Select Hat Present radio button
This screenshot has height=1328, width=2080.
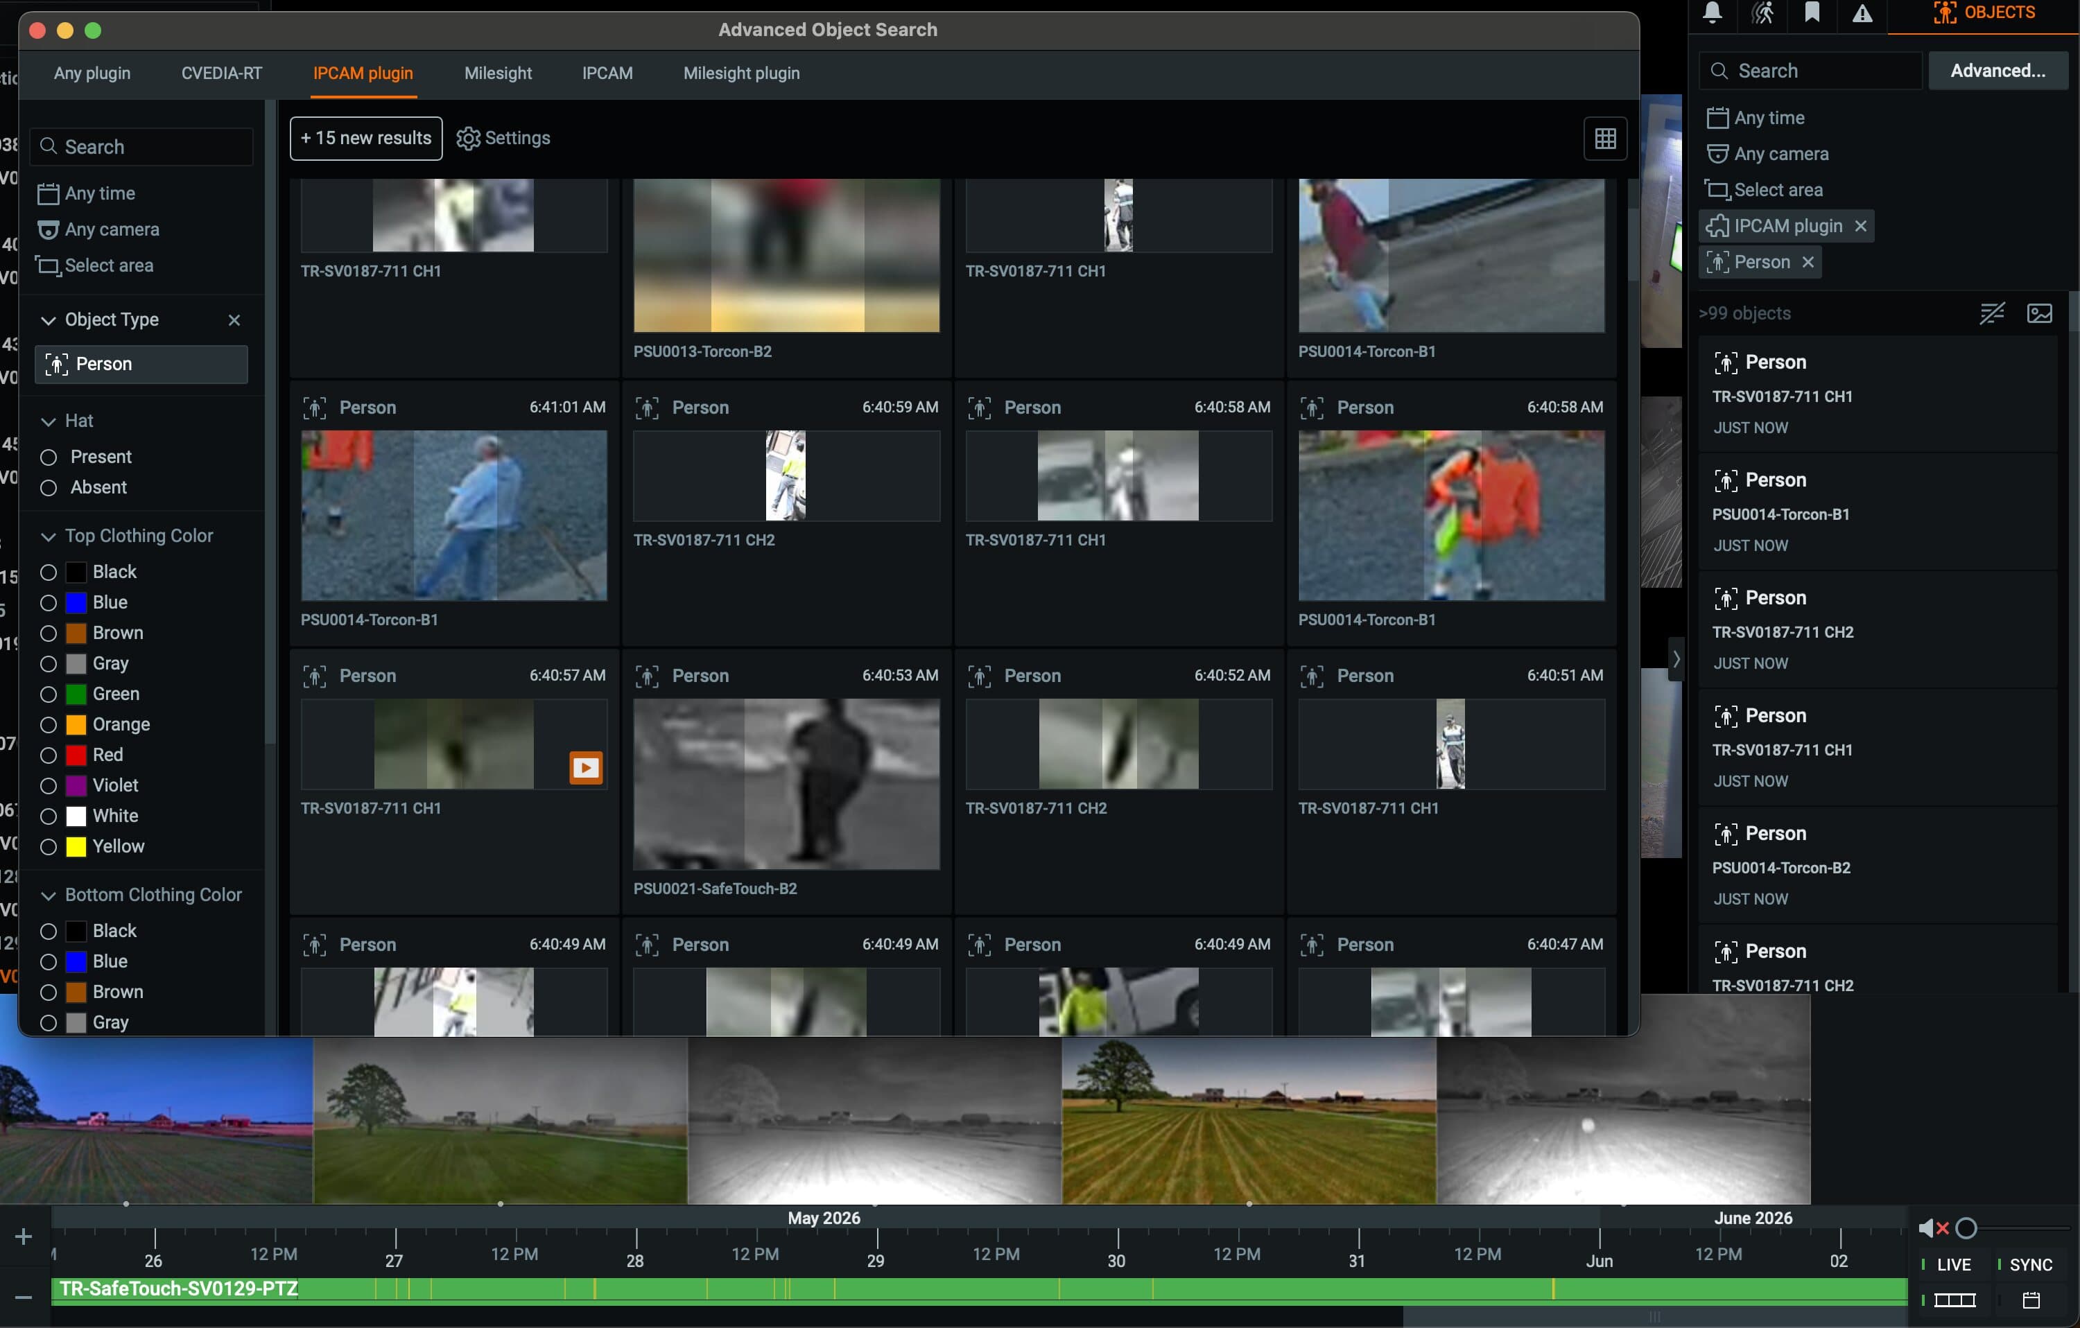coord(49,457)
